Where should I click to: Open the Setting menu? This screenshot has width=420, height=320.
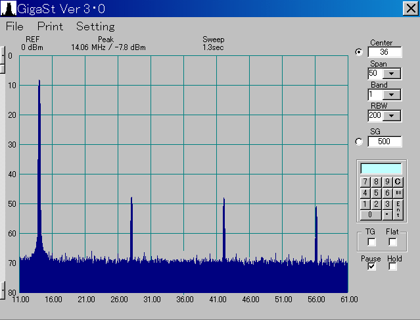click(x=95, y=26)
